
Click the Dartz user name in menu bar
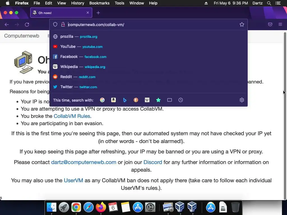pyautogui.click(x=257, y=3)
